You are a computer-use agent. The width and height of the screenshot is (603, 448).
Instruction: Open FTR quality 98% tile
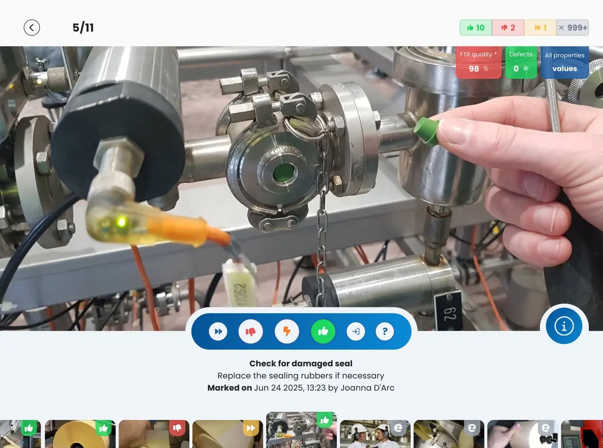coord(479,62)
